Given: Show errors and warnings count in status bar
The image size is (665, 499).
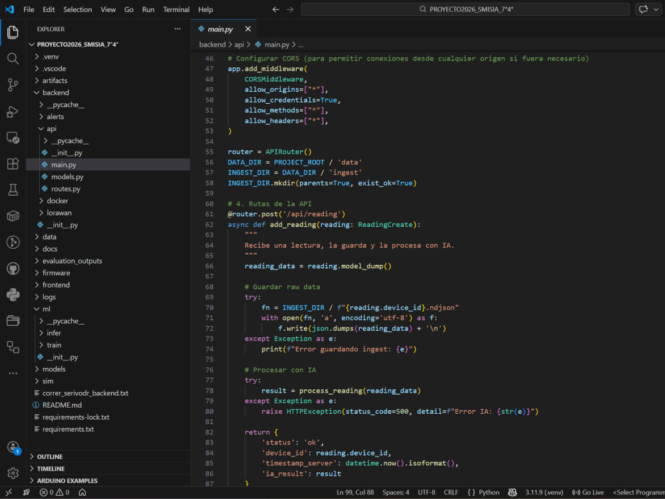Looking at the screenshot, I should 55,492.
